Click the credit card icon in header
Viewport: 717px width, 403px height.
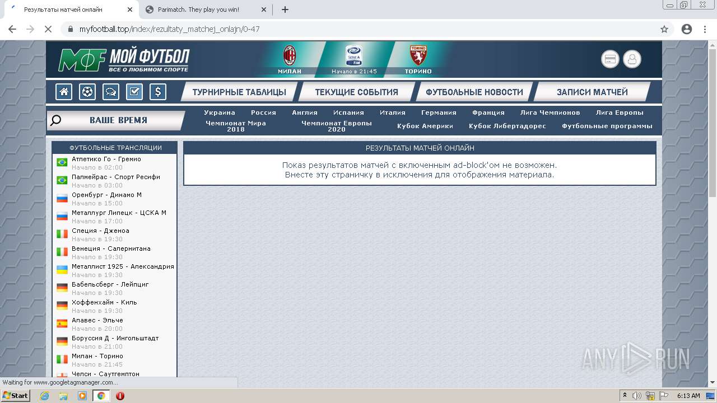(610, 59)
